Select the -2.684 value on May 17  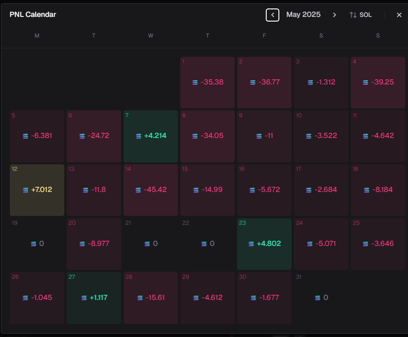point(326,190)
